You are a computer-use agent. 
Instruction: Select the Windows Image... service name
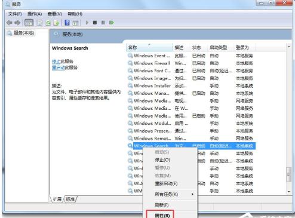coord(152,78)
